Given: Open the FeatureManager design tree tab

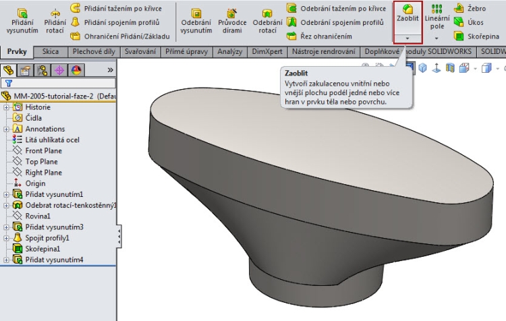Looking at the screenshot, I should click(8, 70).
